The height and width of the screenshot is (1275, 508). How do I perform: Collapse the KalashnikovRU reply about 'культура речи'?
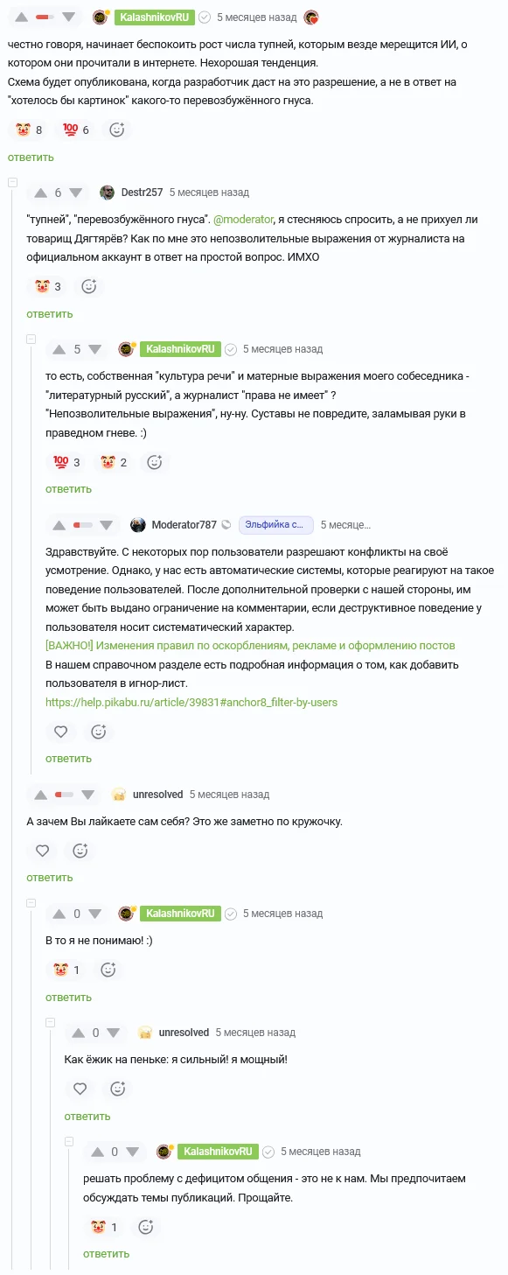pyautogui.click(x=31, y=338)
